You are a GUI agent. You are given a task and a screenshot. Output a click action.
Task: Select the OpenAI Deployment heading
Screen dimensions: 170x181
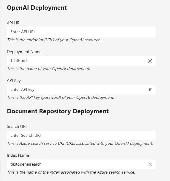pyautogui.click(x=37, y=8)
